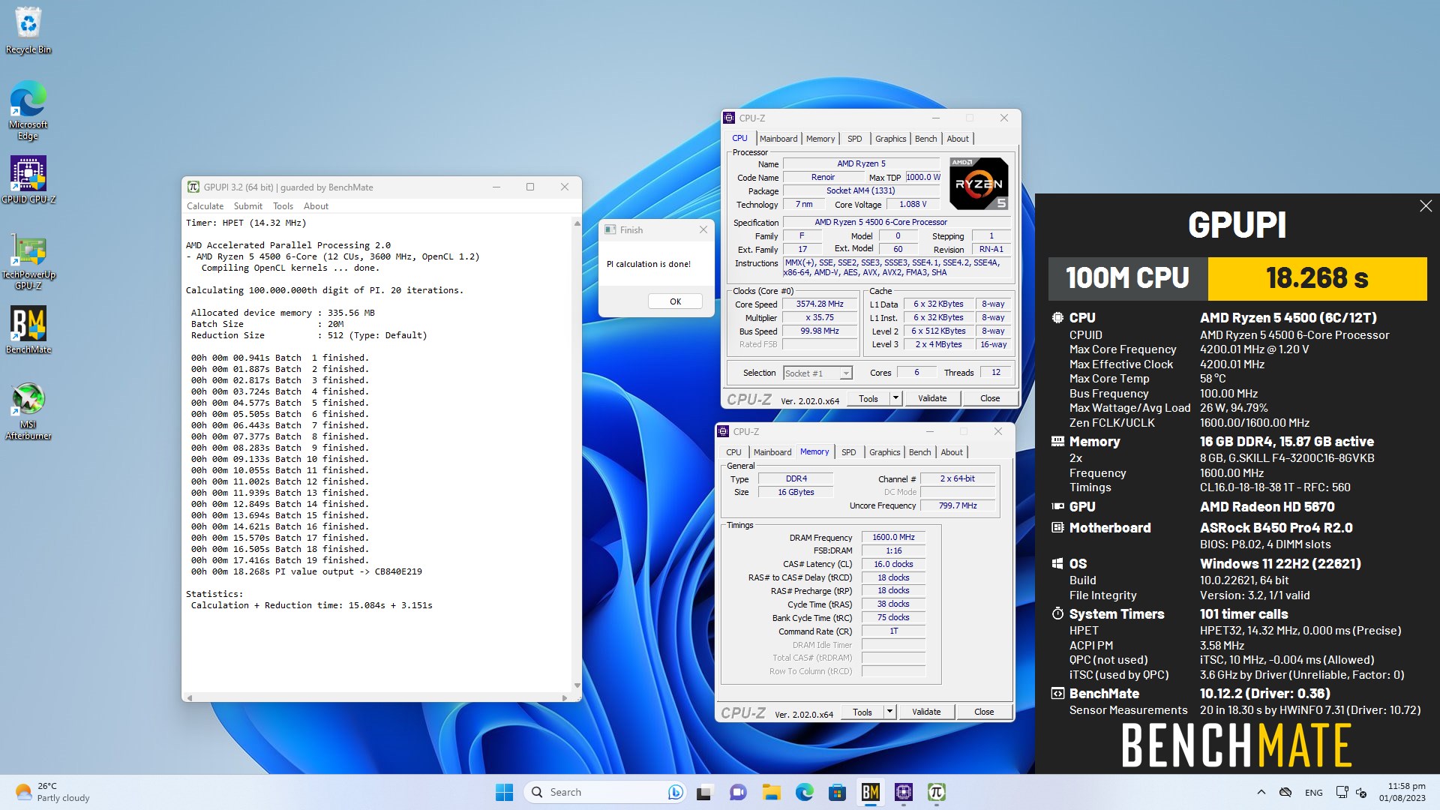Open the Recycle Bin desktop icon

[28, 30]
